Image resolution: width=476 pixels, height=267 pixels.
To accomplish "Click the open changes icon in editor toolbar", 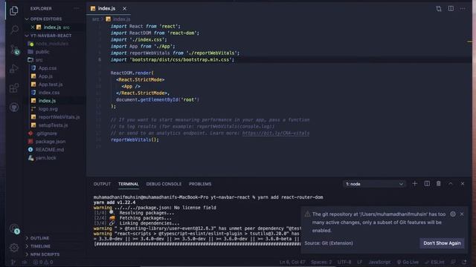I will click(439, 8).
